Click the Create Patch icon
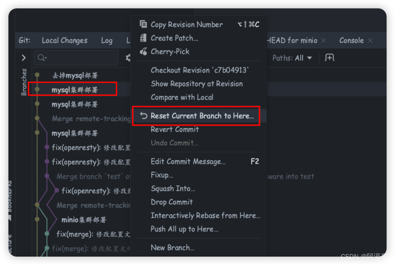Image resolution: width=395 pixels, height=265 pixels. [x=143, y=38]
